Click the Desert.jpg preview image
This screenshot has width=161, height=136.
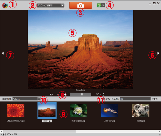[x=80, y=50]
